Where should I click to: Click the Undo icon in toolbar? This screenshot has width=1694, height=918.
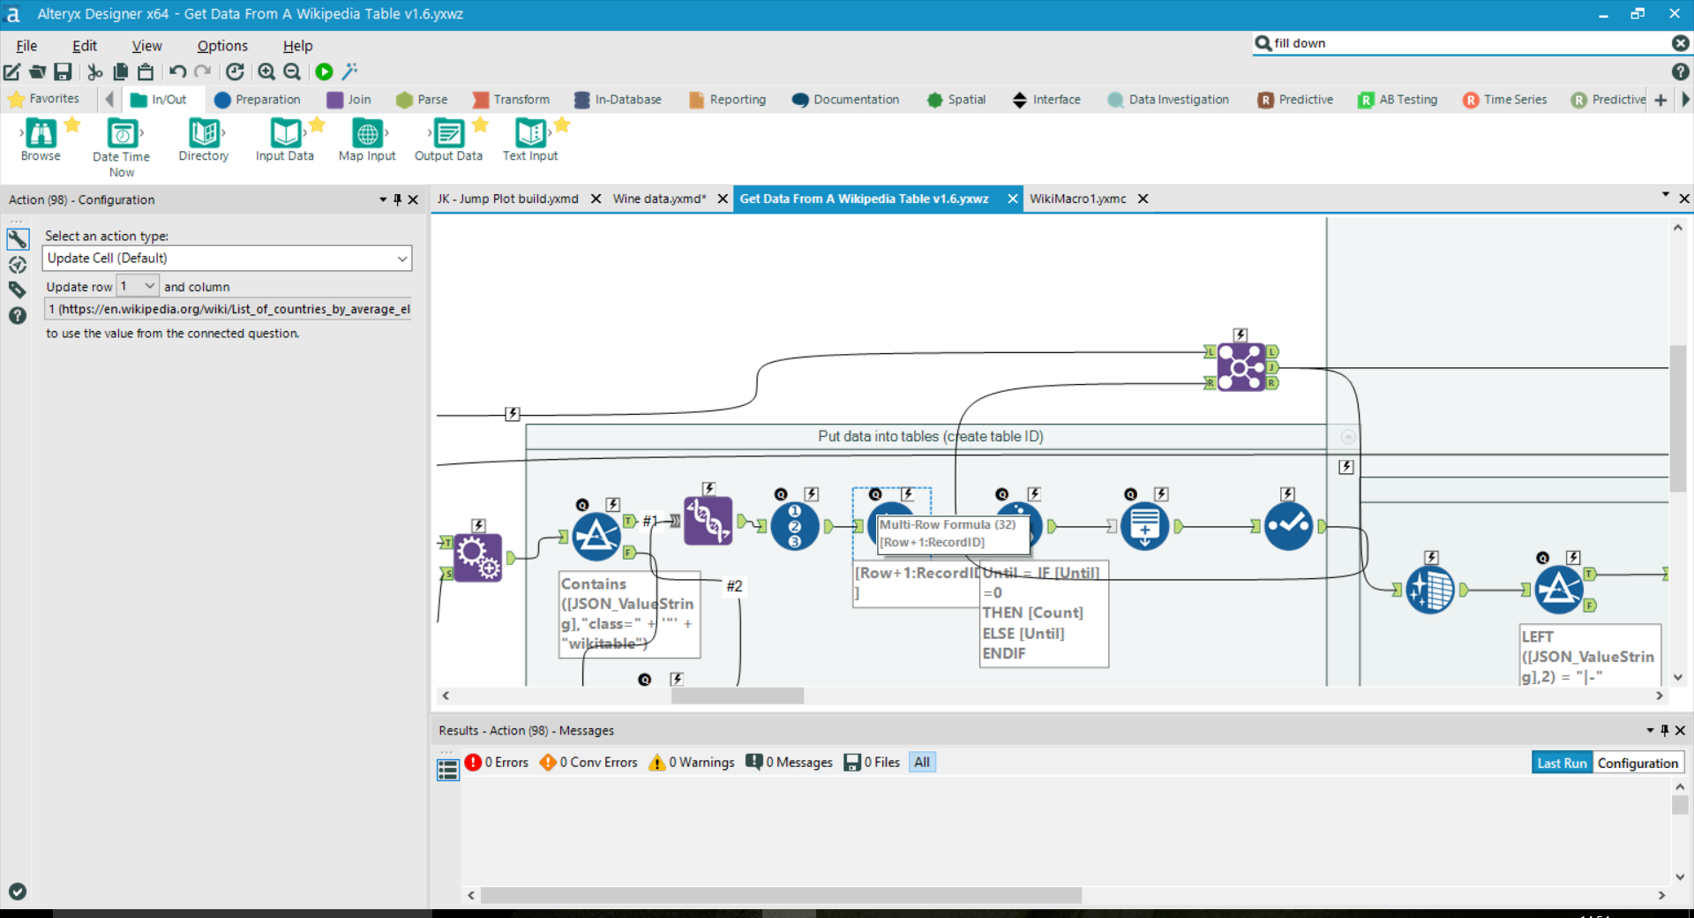tap(177, 72)
